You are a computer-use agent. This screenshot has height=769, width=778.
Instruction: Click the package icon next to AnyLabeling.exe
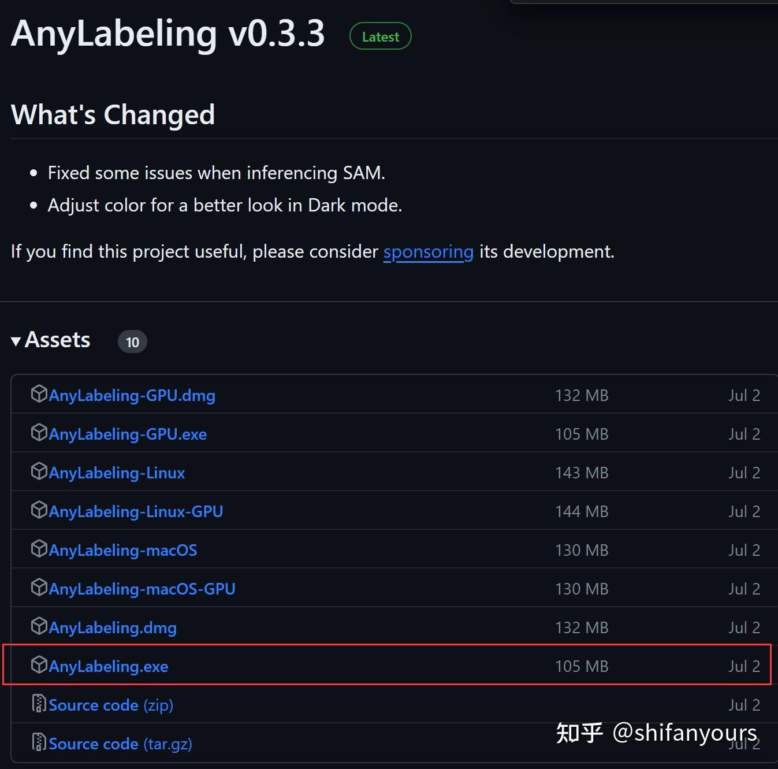[38, 665]
